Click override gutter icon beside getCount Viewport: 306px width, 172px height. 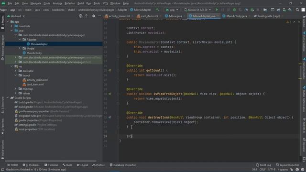tap(110, 70)
